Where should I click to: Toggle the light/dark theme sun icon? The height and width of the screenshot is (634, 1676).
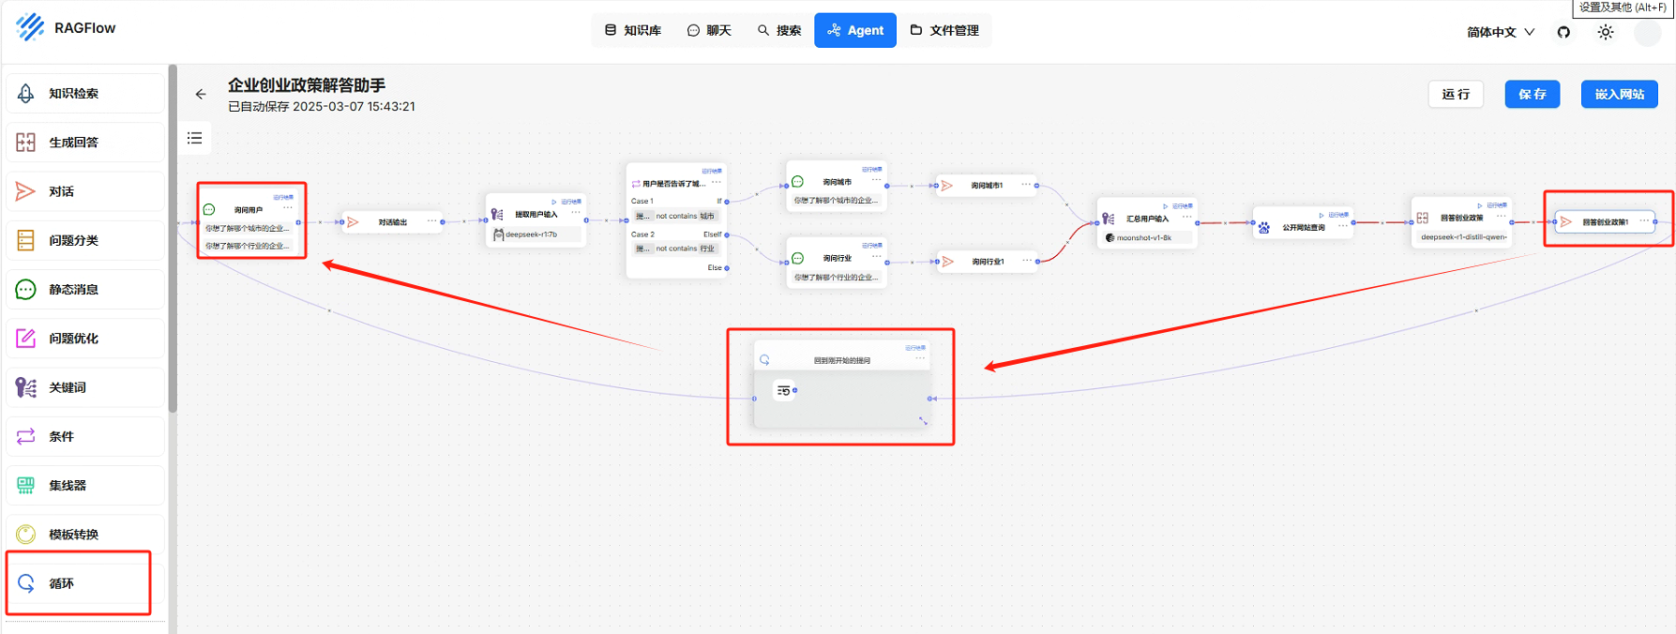[1606, 32]
